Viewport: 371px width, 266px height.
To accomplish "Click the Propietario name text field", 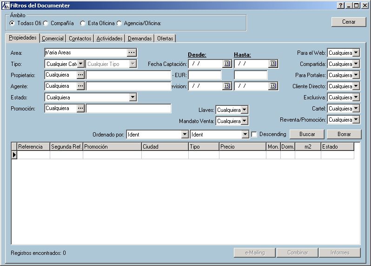I will click(x=128, y=75).
